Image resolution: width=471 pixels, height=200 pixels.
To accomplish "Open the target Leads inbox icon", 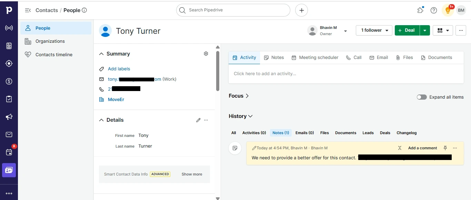I will (9, 63).
